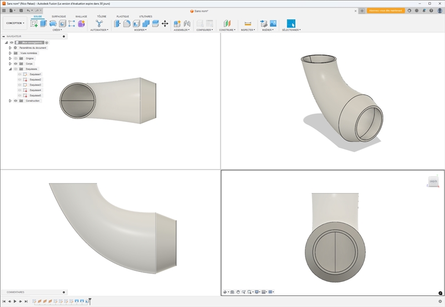Select the Shell tool in Modifier

tap(136, 23)
